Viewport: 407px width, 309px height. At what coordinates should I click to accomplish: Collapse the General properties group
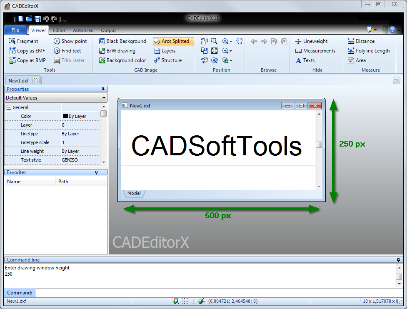coord(9,107)
